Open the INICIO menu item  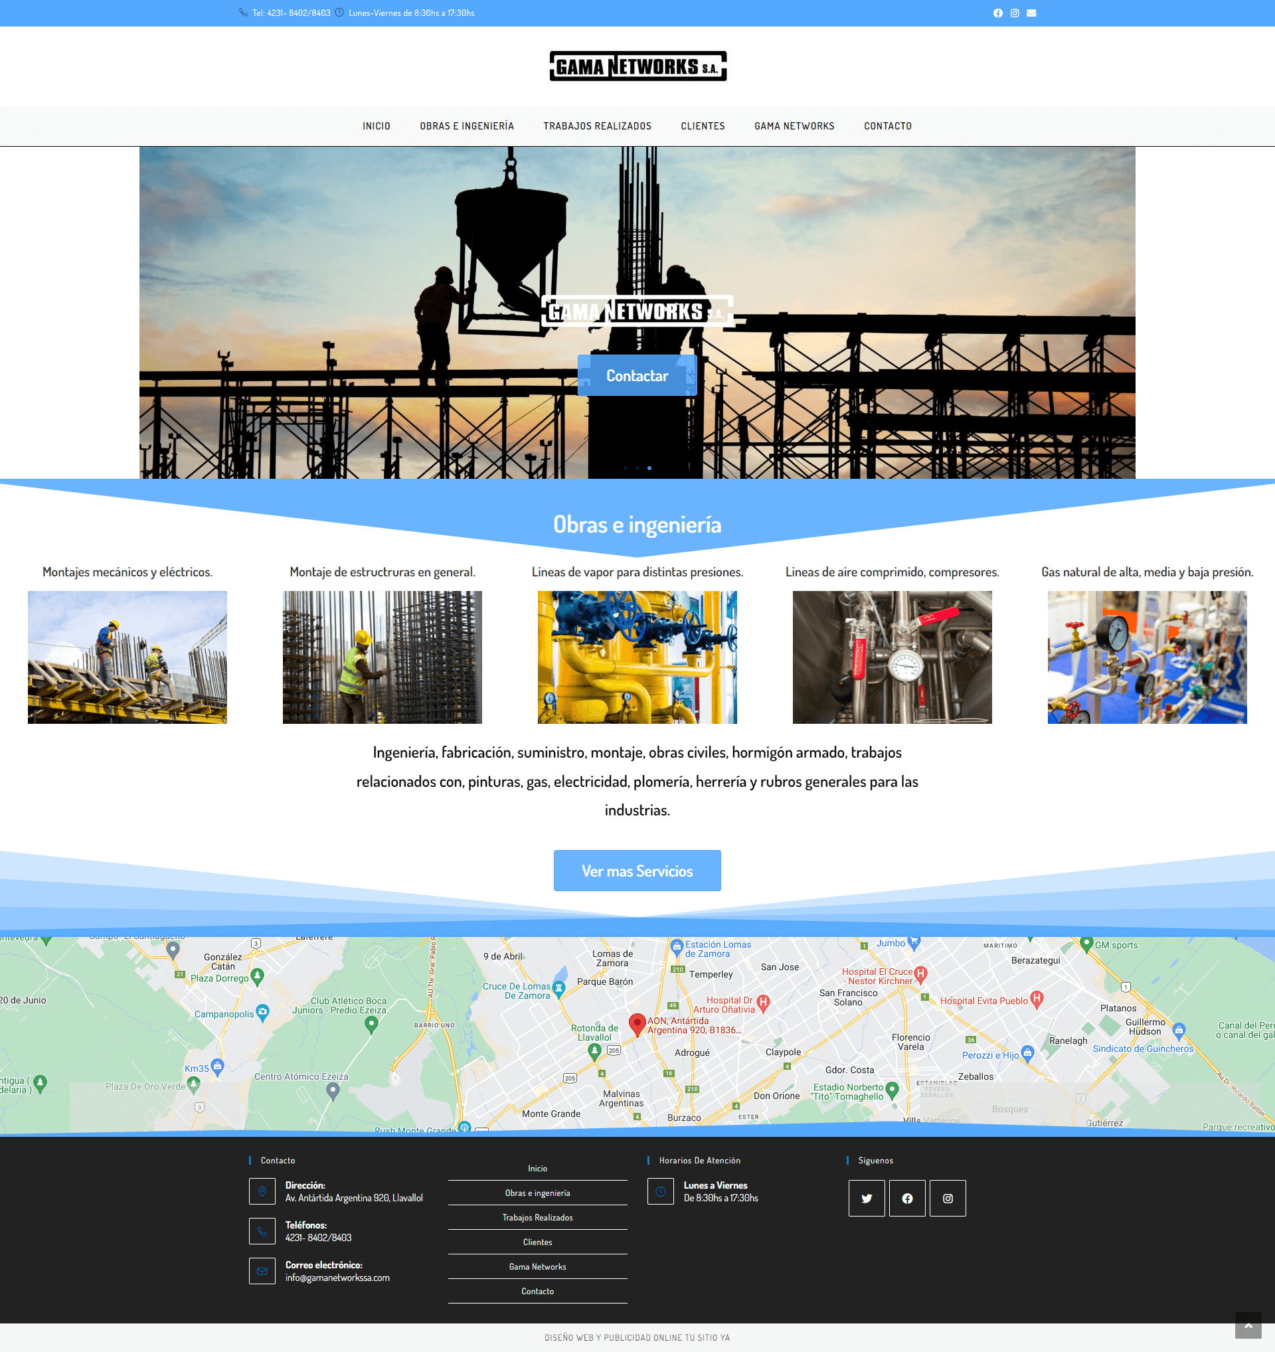click(x=376, y=126)
